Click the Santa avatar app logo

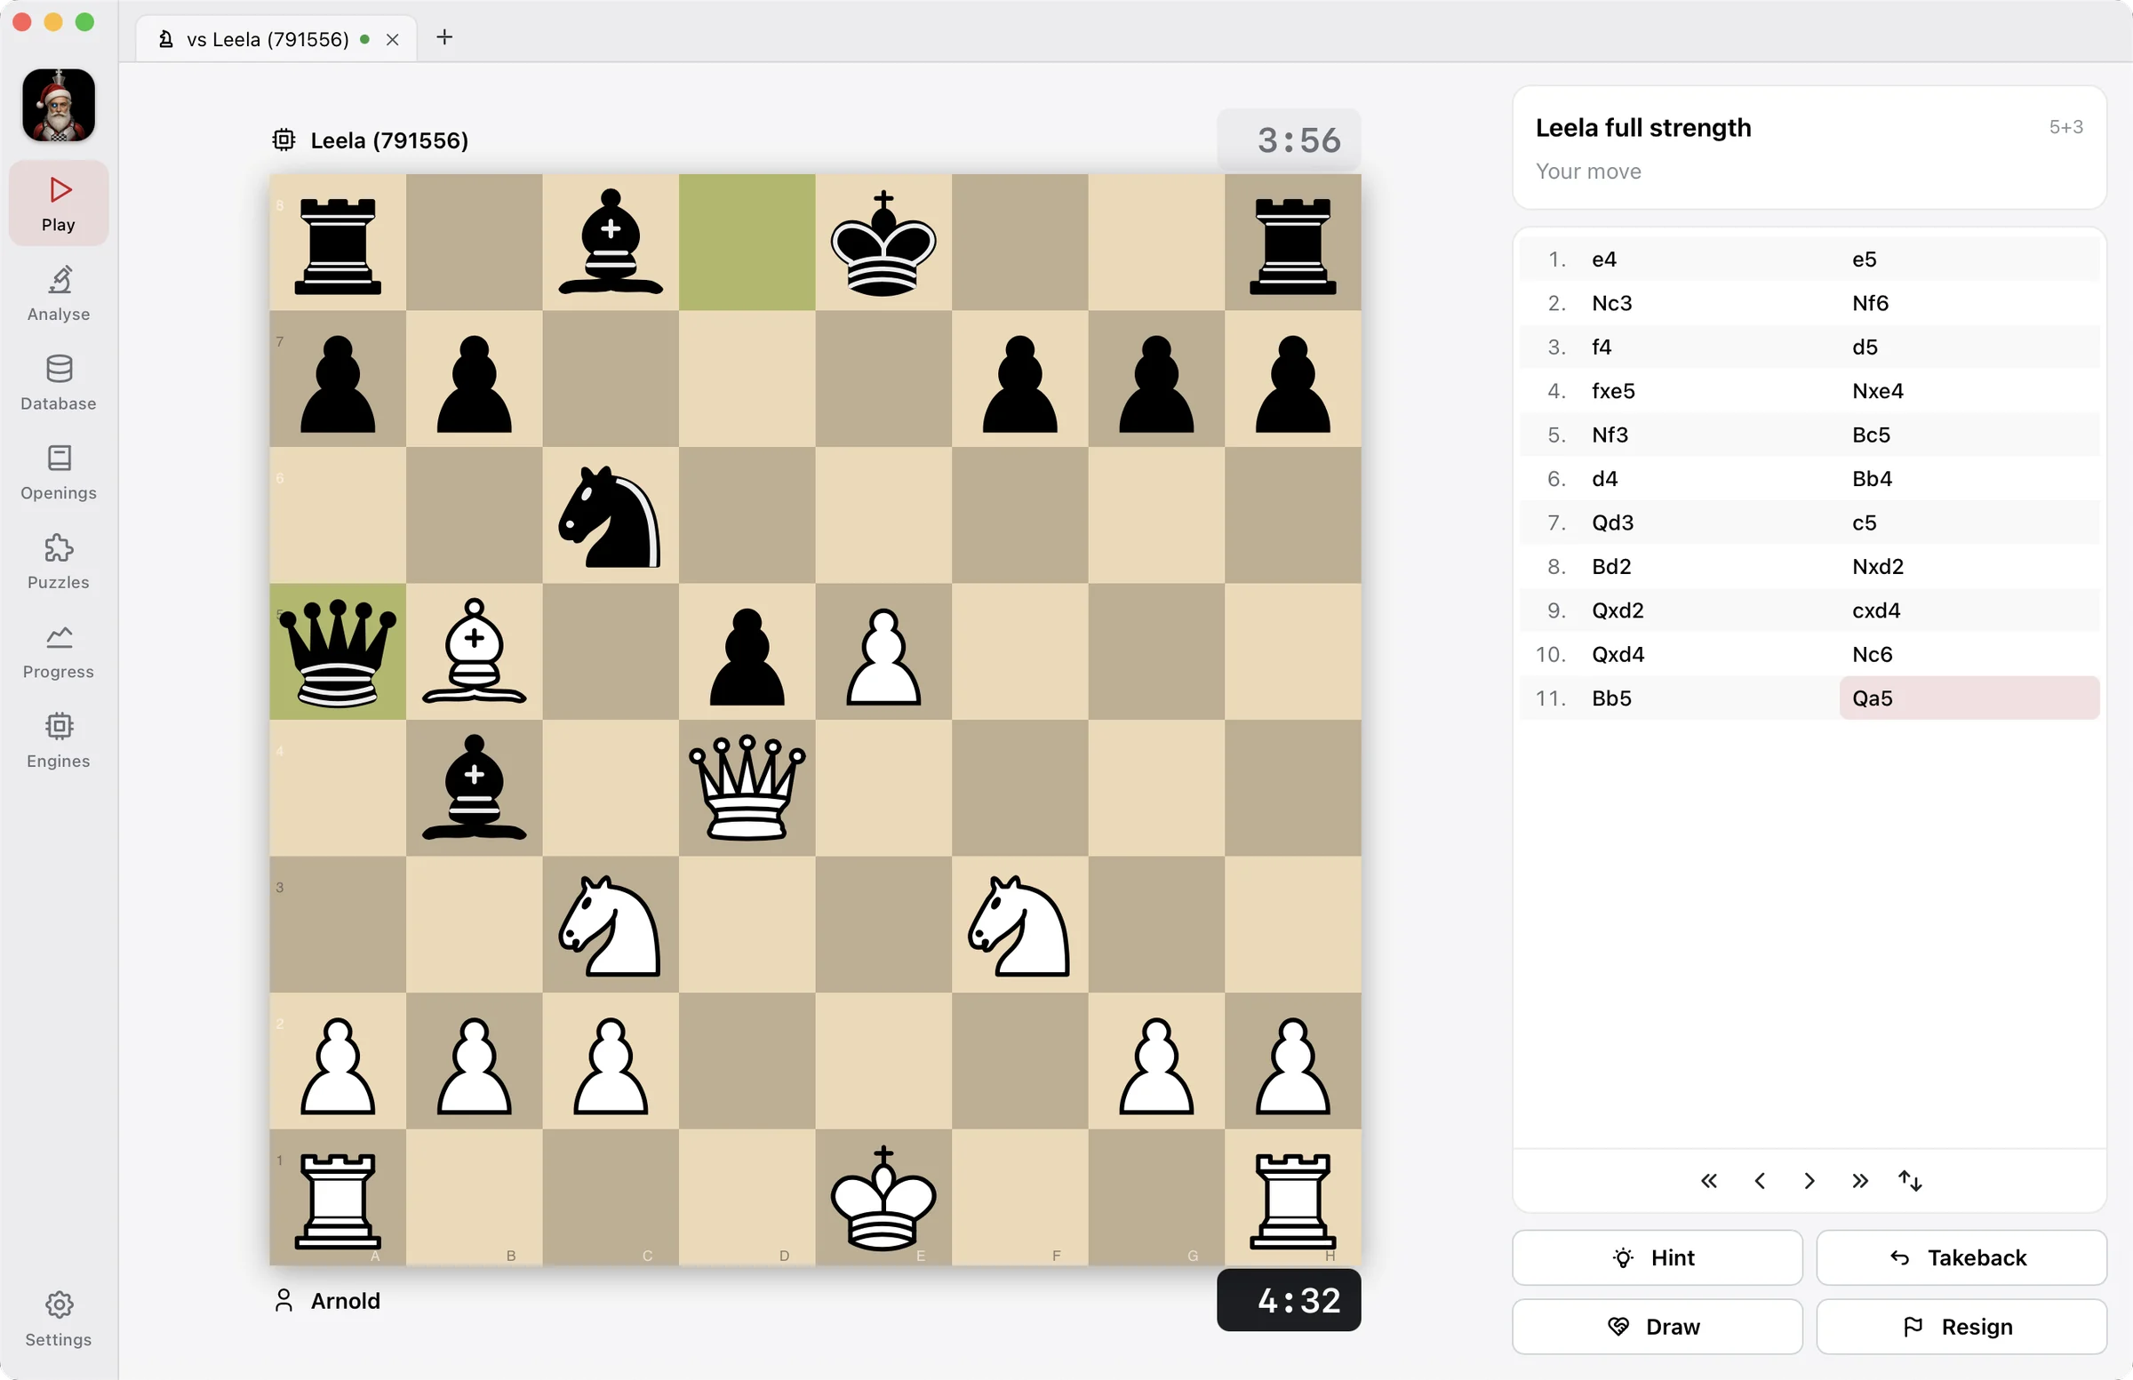[x=59, y=105]
